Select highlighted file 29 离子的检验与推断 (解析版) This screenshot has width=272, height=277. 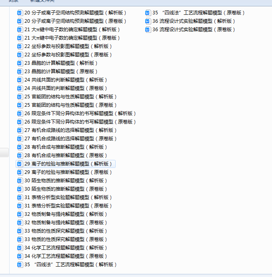coord(68,163)
